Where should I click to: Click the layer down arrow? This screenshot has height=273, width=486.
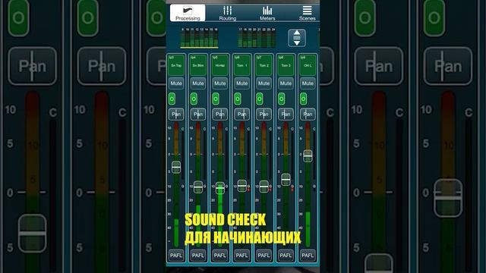point(297,42)
